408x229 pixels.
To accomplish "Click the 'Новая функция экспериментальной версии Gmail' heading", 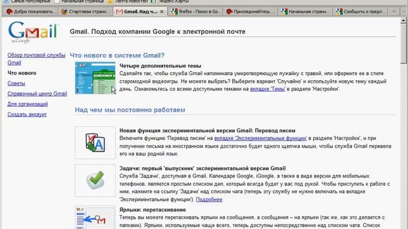I will click(x=207, y=130).
